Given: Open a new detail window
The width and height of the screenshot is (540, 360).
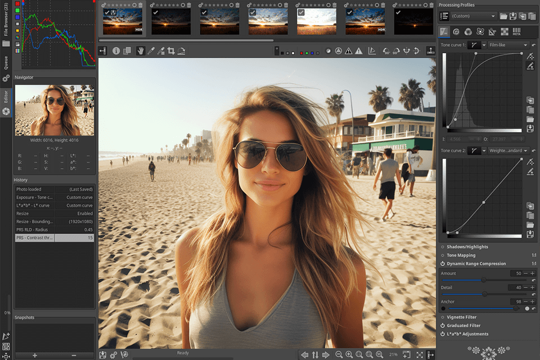Looking at the screenshot, I should 406,354.
